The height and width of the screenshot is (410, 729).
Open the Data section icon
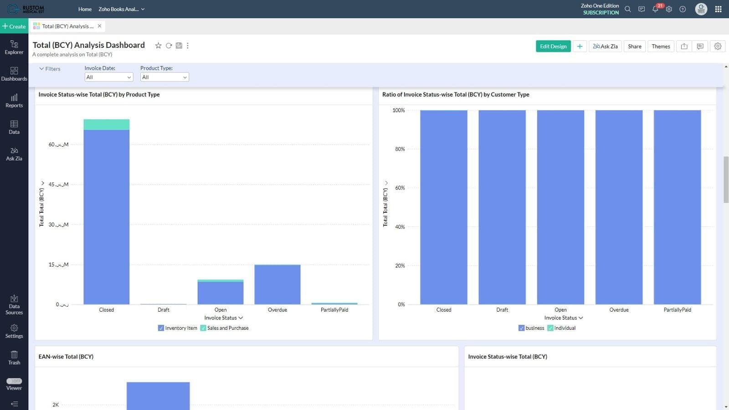click(14, 127)
